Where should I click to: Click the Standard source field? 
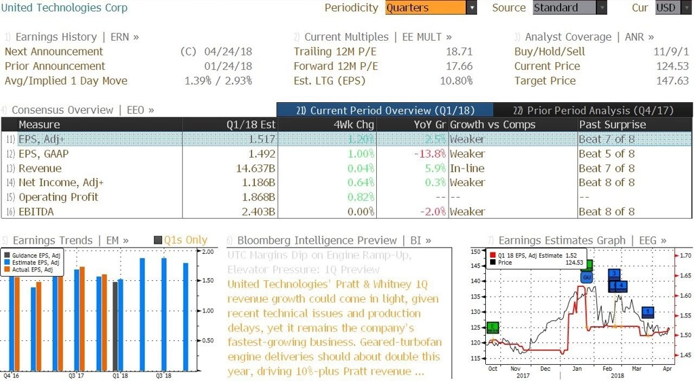point(565,7)
